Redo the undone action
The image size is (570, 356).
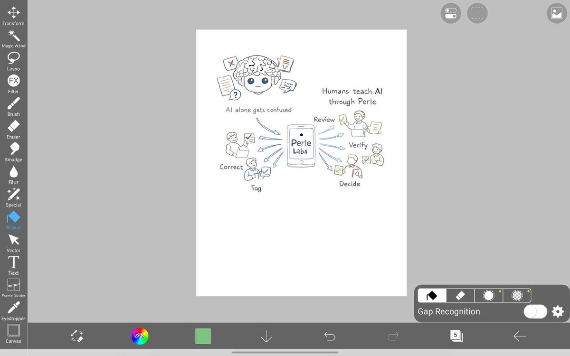[393, 337]
